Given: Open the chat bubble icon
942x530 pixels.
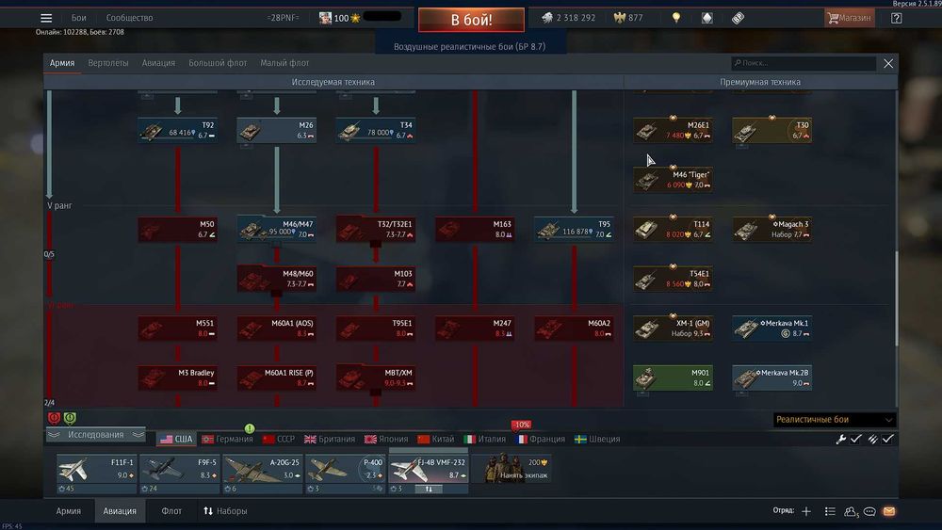Looking at the screenshot, I should point(869,511).
